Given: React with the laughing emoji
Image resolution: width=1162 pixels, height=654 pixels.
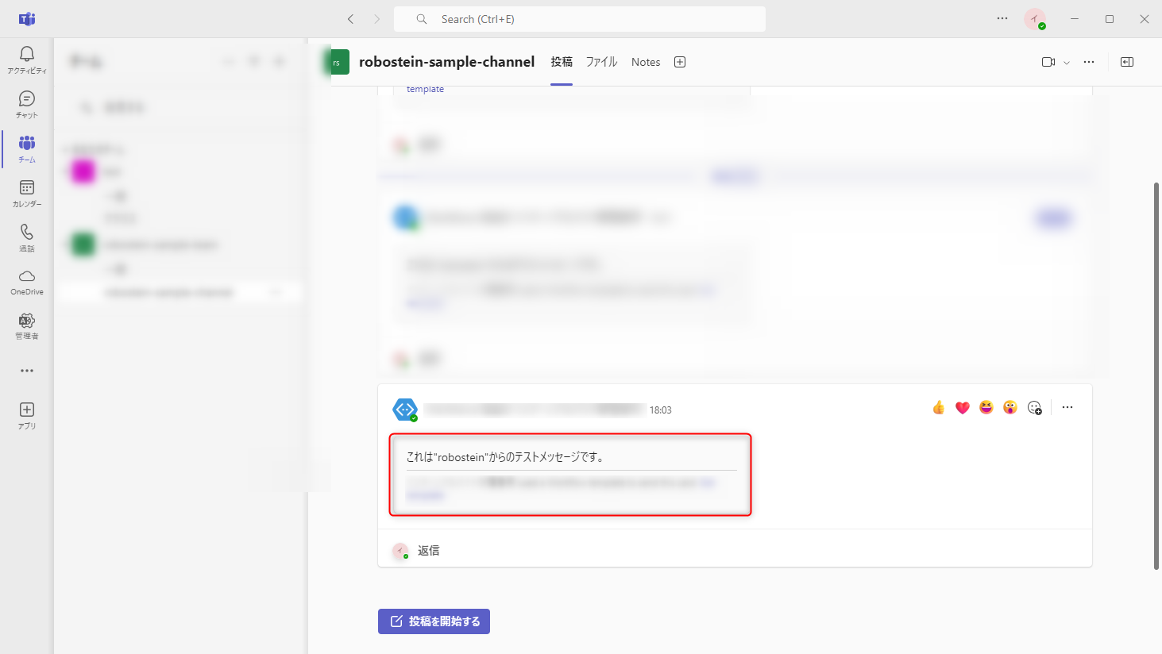Looking at the screenshot, I should click(986, 407).
